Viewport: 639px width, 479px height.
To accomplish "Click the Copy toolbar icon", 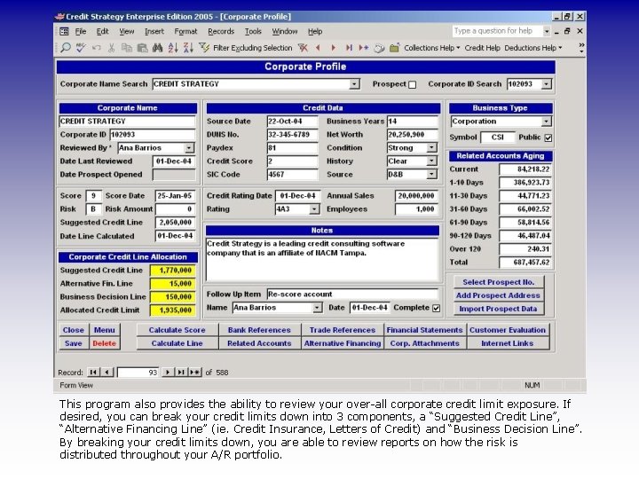I will 127,48.
